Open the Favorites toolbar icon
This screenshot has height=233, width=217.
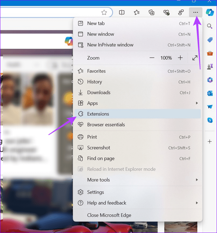136,12
